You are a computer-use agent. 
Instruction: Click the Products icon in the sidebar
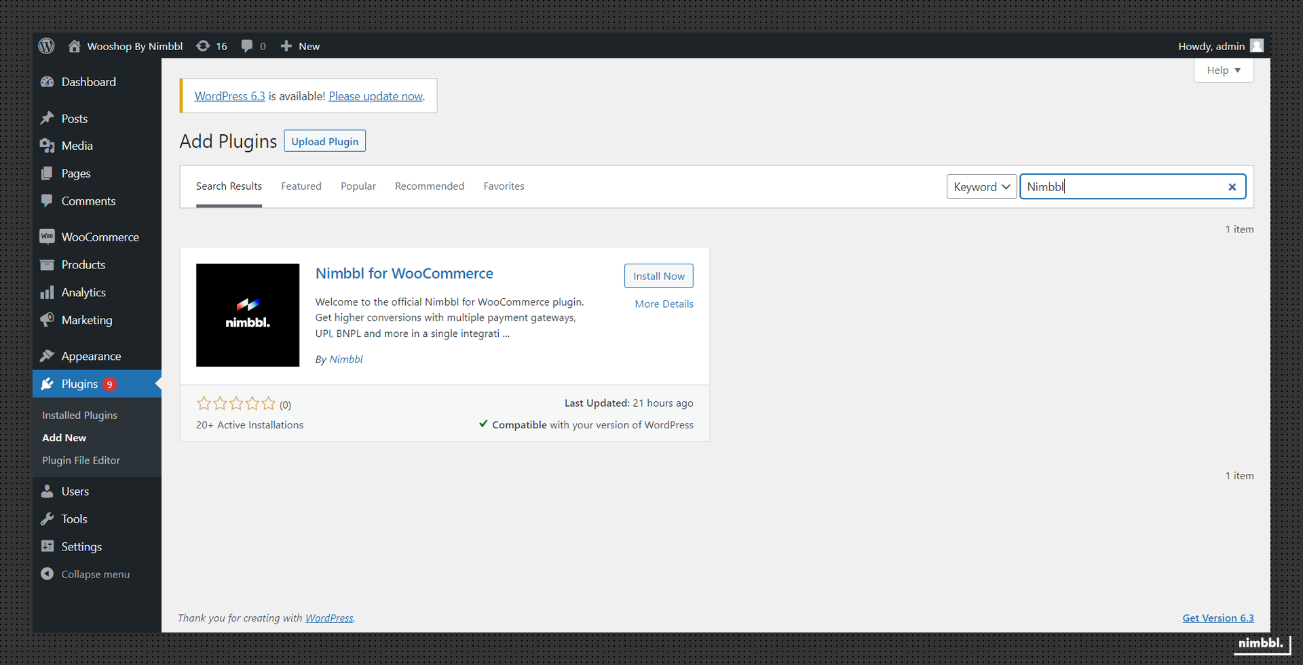click(48, 264)
